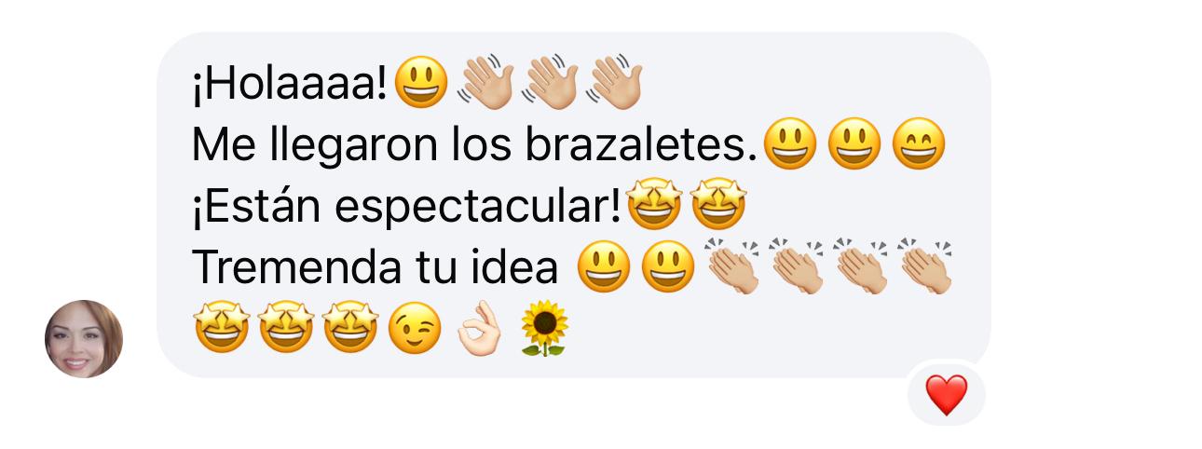
Task: Click the text "Me llegaron los brazaletes."
Action: 475,146
